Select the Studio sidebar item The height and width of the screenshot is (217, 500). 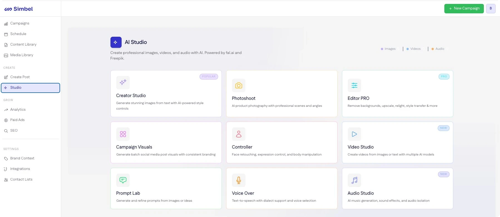tap(30, 88)
